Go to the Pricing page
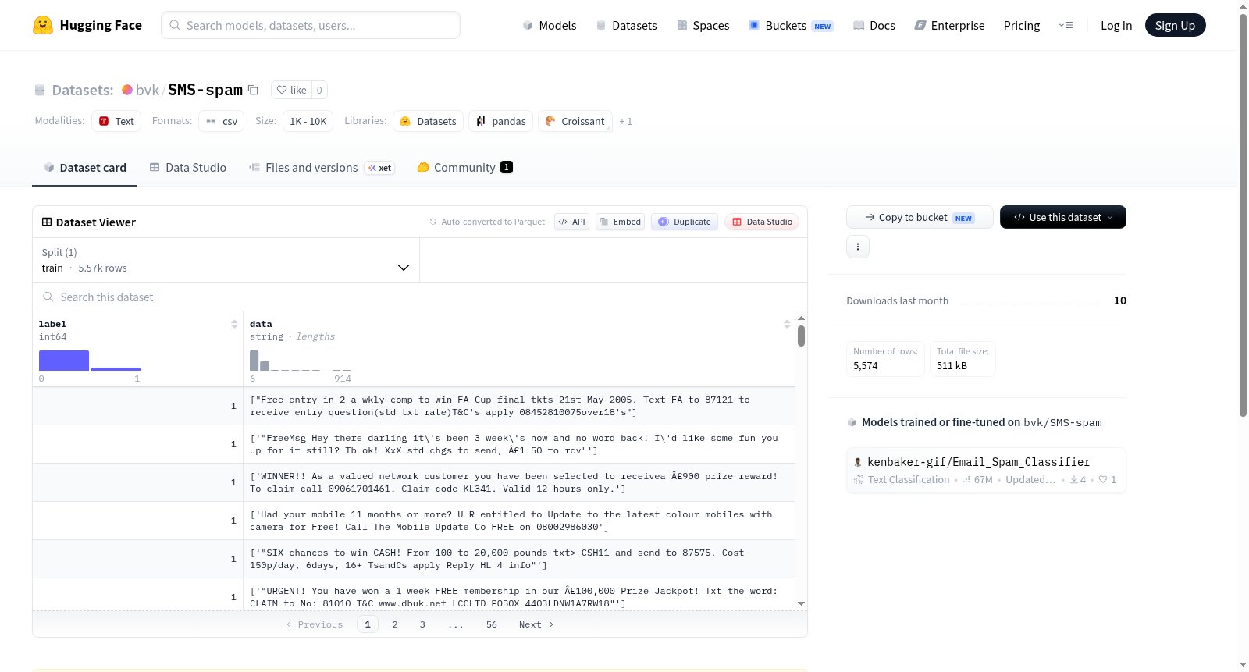The image size is (1249, 672). tap(1021, 25)
